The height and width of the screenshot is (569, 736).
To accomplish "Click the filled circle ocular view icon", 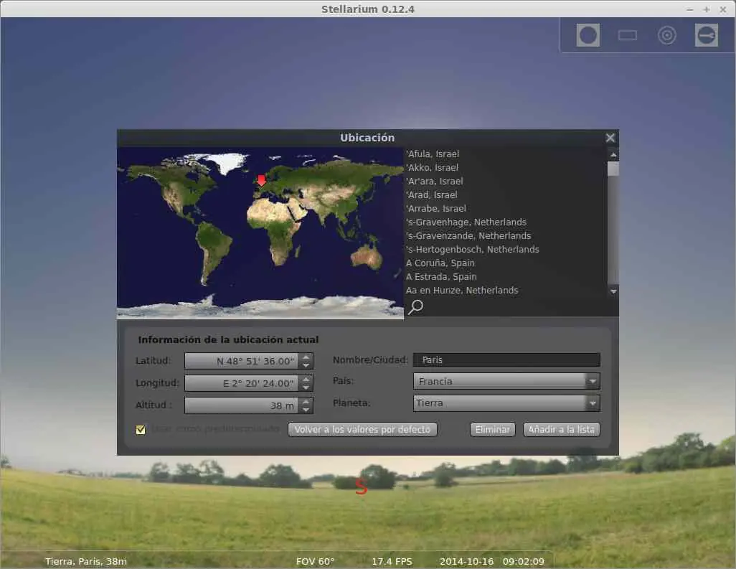I will point(588,34).
